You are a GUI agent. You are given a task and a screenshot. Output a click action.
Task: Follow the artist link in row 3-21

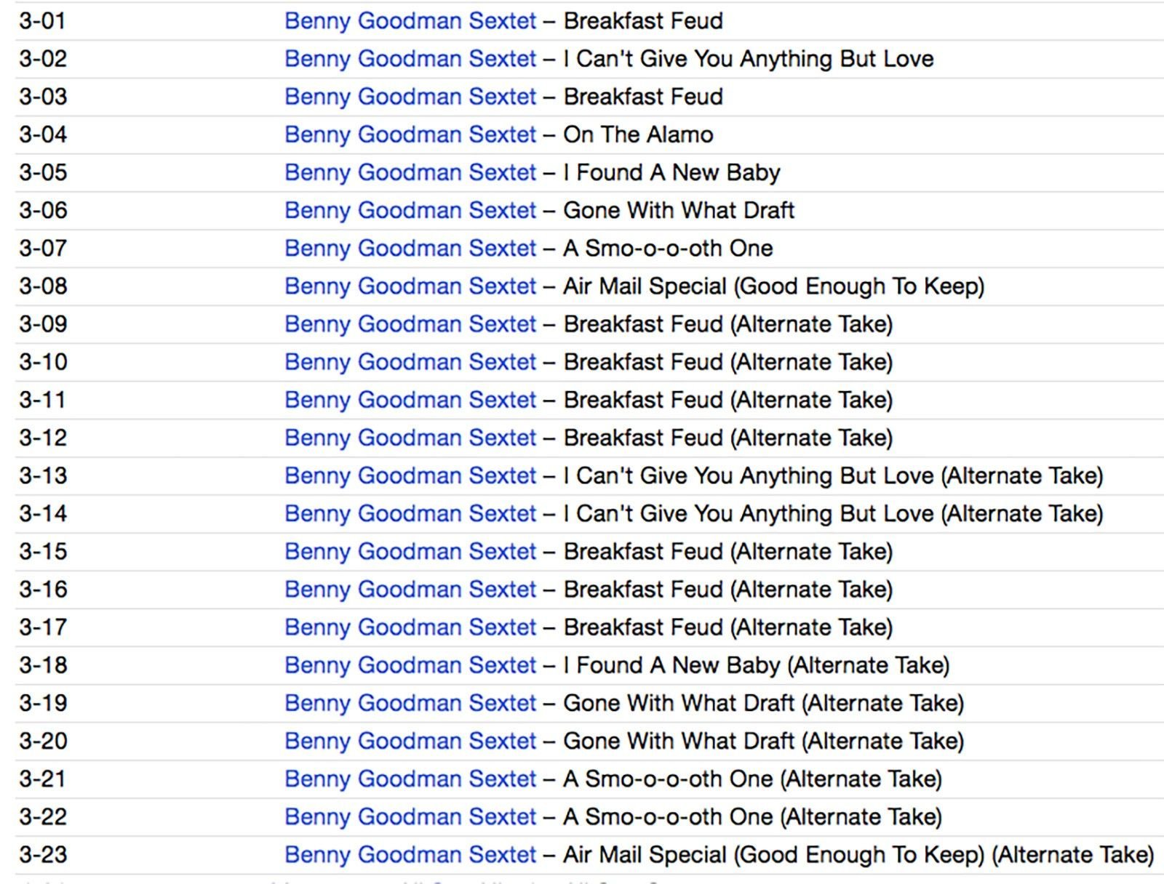coord(410,779)
